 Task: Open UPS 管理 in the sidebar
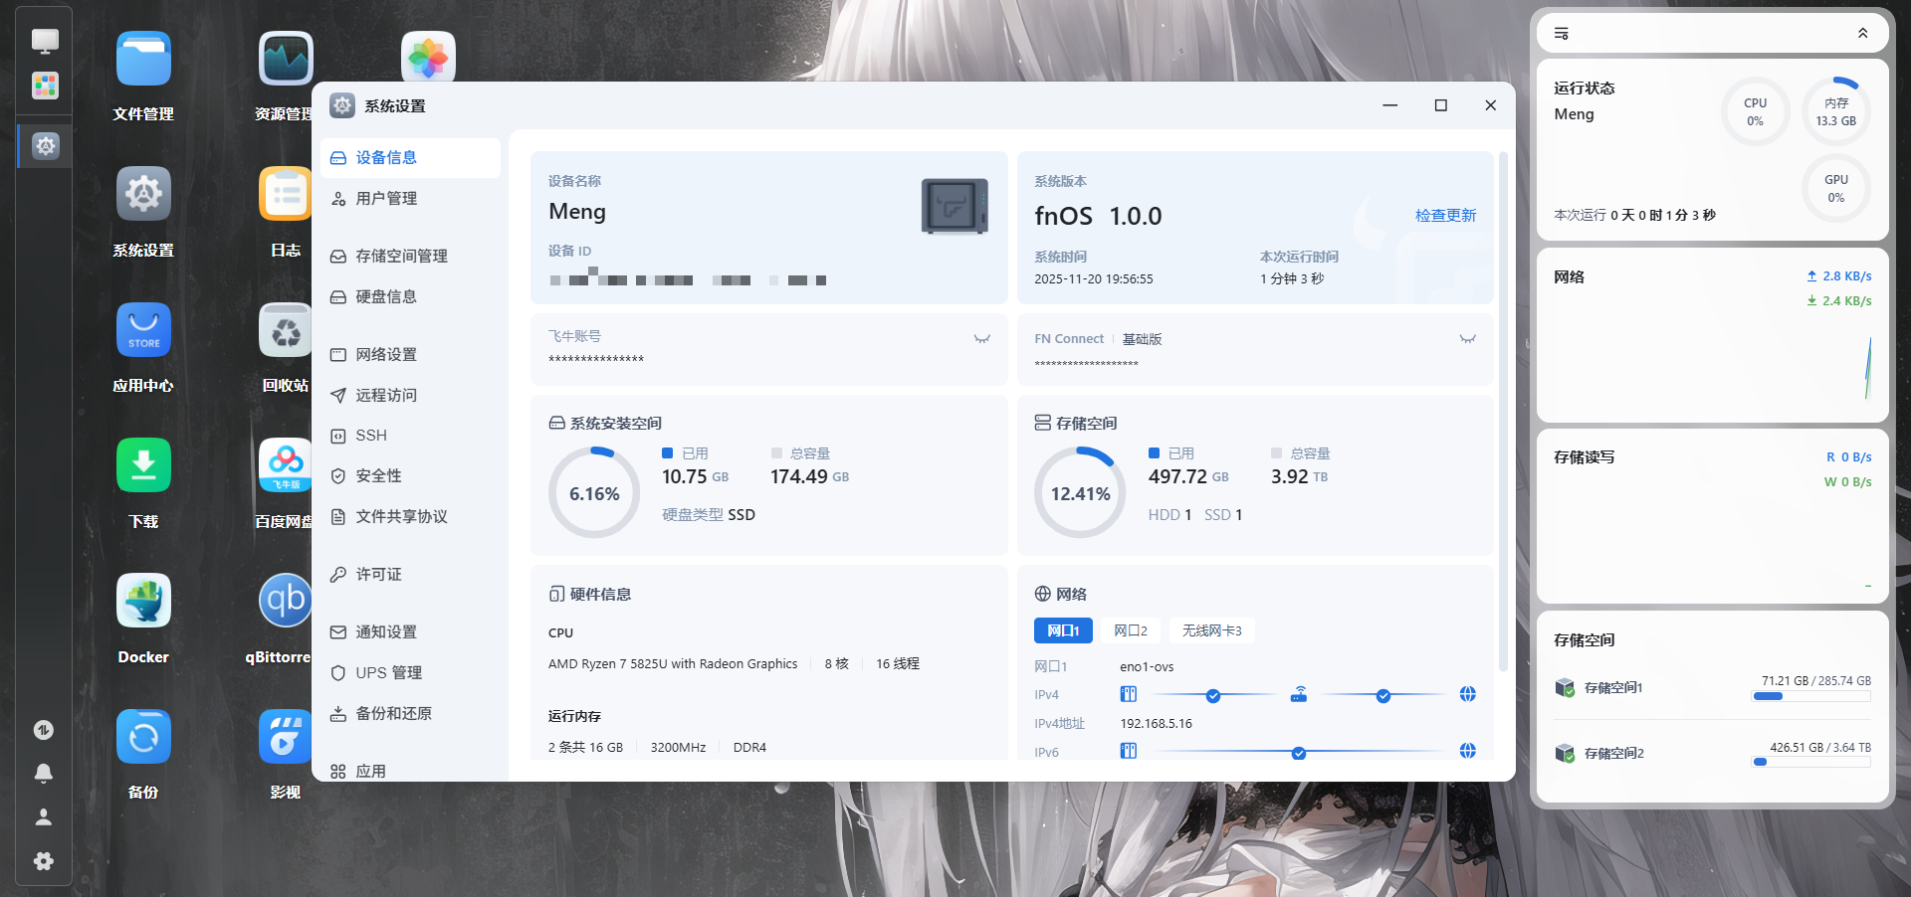point(410,673)
